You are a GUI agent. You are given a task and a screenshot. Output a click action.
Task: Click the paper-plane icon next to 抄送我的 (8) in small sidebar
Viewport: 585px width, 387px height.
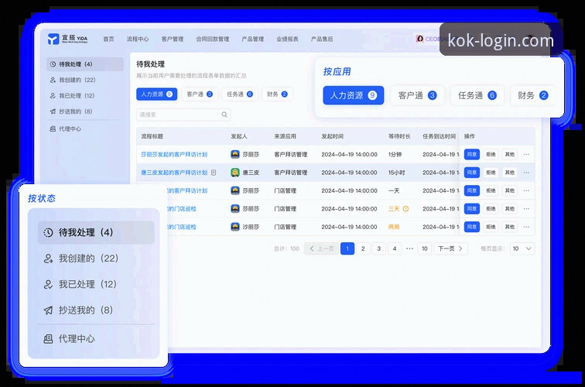click(53, 111)
